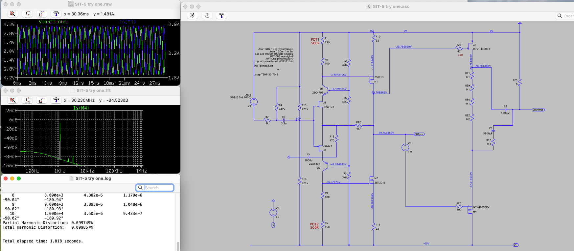Image resolution: width=574 pixels, height=251 pixels.
Task: Click the OutMinus net label
Action: point(538,110)
